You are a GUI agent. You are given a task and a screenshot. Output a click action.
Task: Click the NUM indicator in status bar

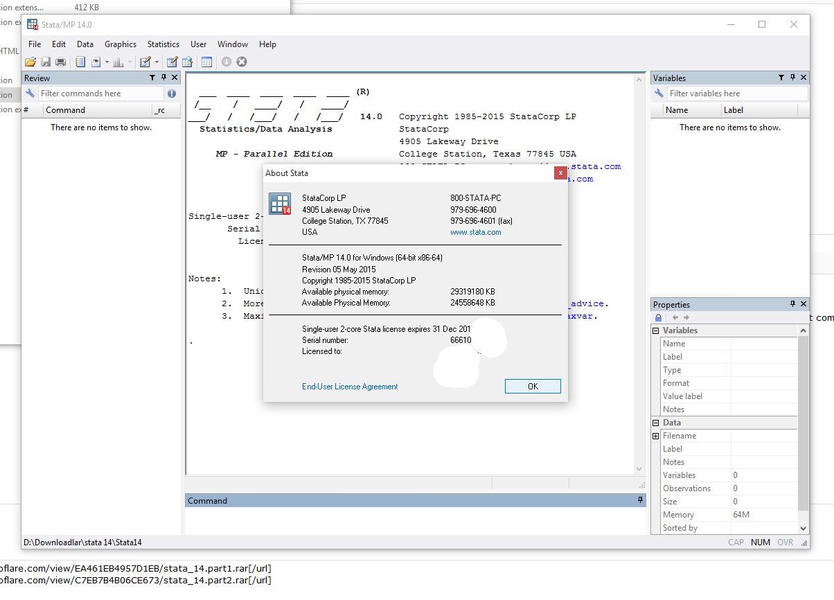[761, 542]
